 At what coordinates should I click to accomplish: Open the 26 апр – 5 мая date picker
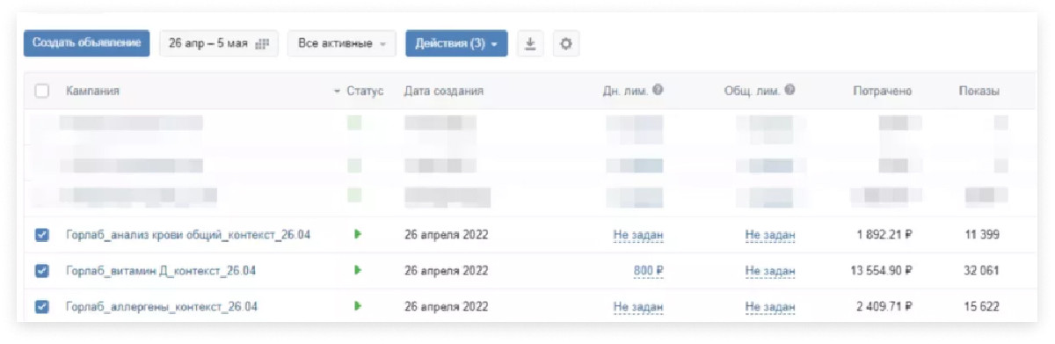pyautogui.click(x=219, y=44)
